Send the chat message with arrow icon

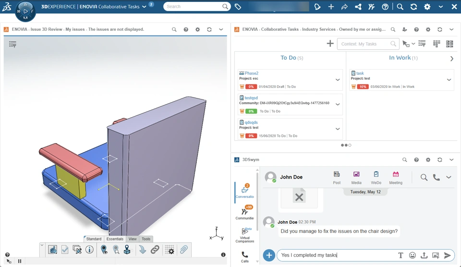click(x=447, y=255)
